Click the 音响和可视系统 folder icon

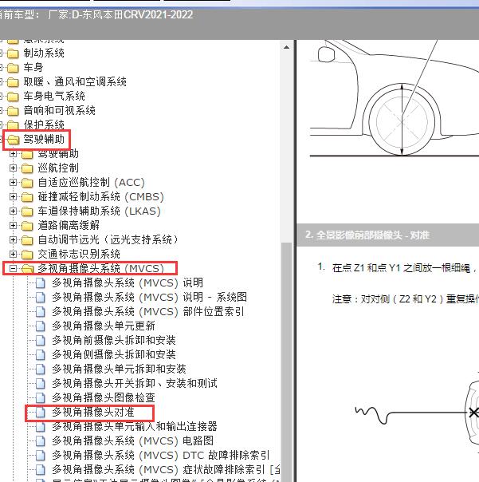click(13, 111)
